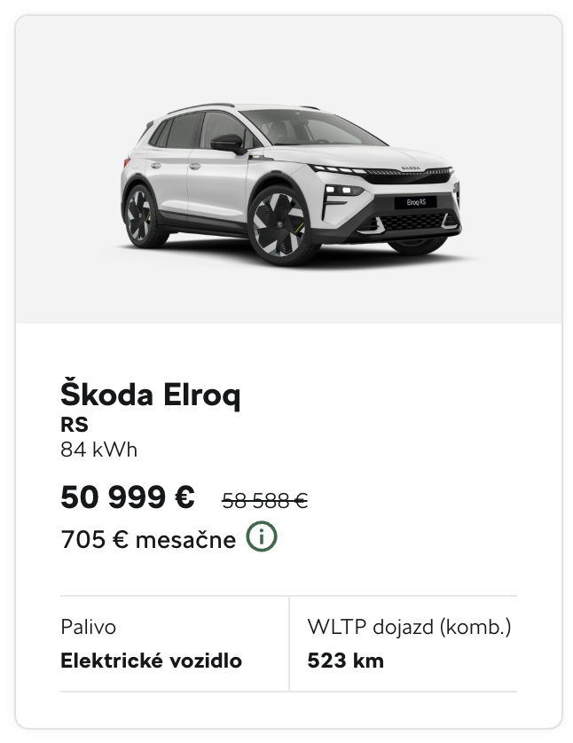The image size is (573, 743).
Task: Click the WLTP dojazd (komb.) label
Action: point(409,628)
